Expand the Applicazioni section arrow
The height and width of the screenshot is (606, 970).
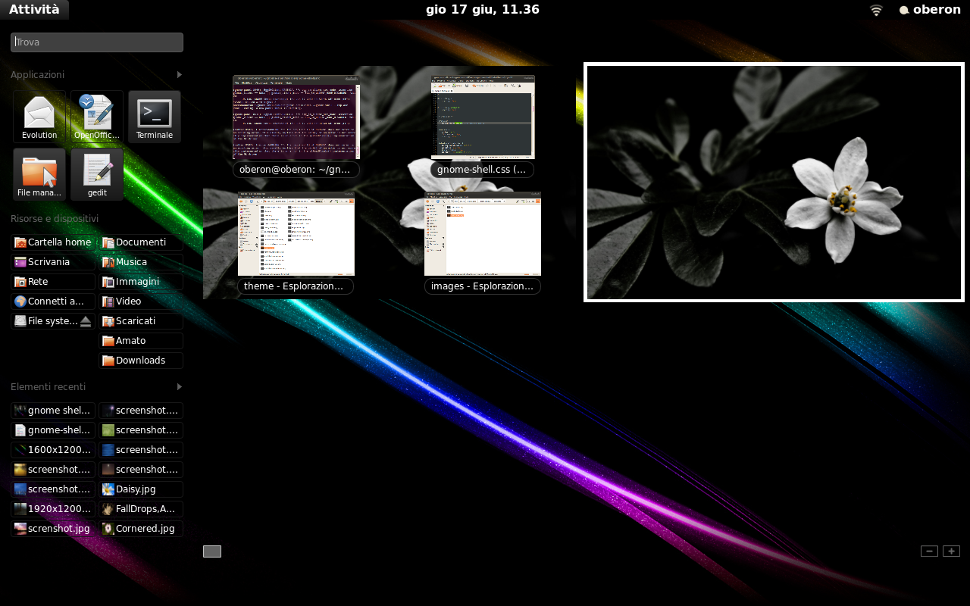[x=180, y=75]
